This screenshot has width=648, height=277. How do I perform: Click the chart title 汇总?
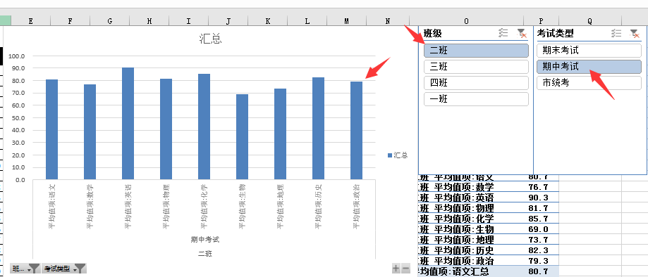click(x=210, y=39)
